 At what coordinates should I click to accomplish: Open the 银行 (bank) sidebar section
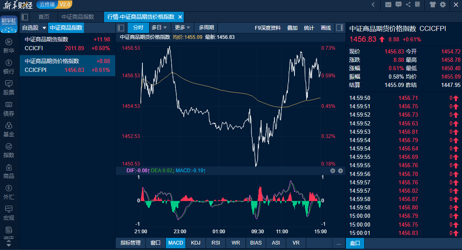coord(9,67)
